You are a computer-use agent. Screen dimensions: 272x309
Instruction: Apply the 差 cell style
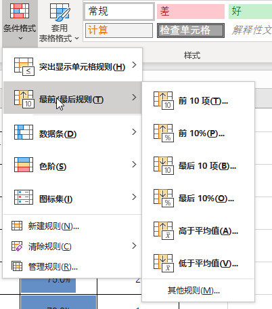(191, 12)
